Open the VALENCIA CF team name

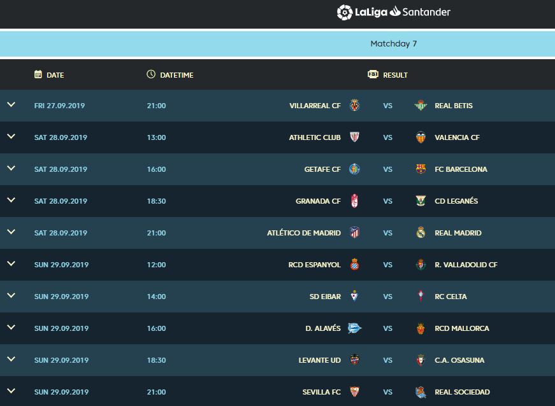click(x=457, y=137)
